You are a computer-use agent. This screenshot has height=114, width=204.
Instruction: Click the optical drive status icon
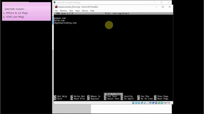pyautogui.click(x=136, y=103)
